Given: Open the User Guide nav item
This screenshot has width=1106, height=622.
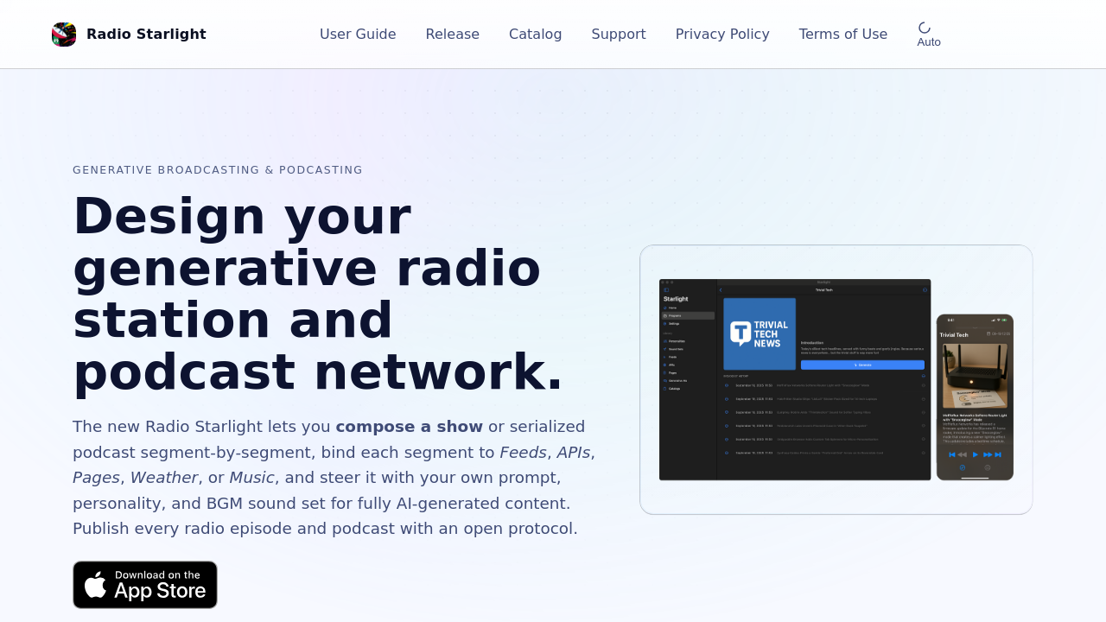Looking at the screenshot, I should click(x=358, y=34).
